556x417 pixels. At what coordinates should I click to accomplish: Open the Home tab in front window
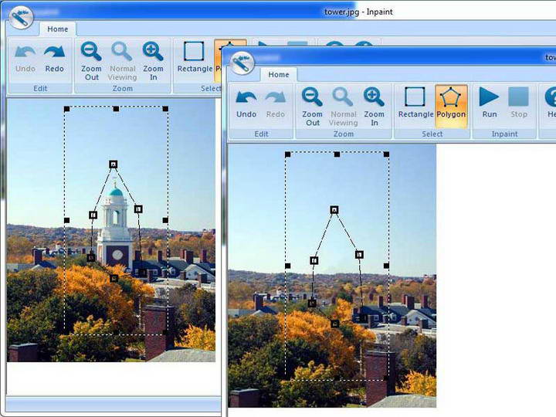coord(279,74)
